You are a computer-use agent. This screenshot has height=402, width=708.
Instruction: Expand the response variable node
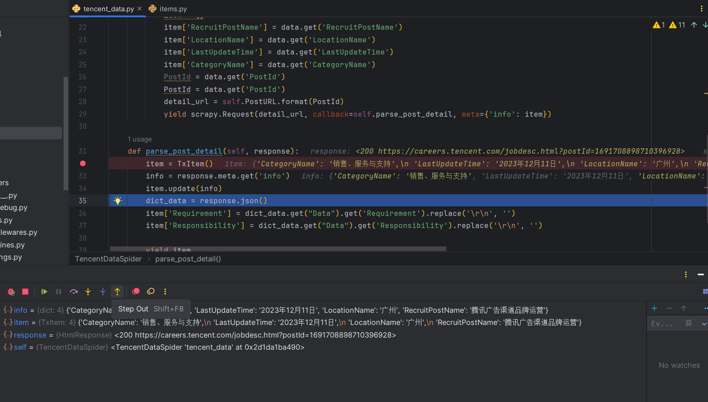point(8,335)
